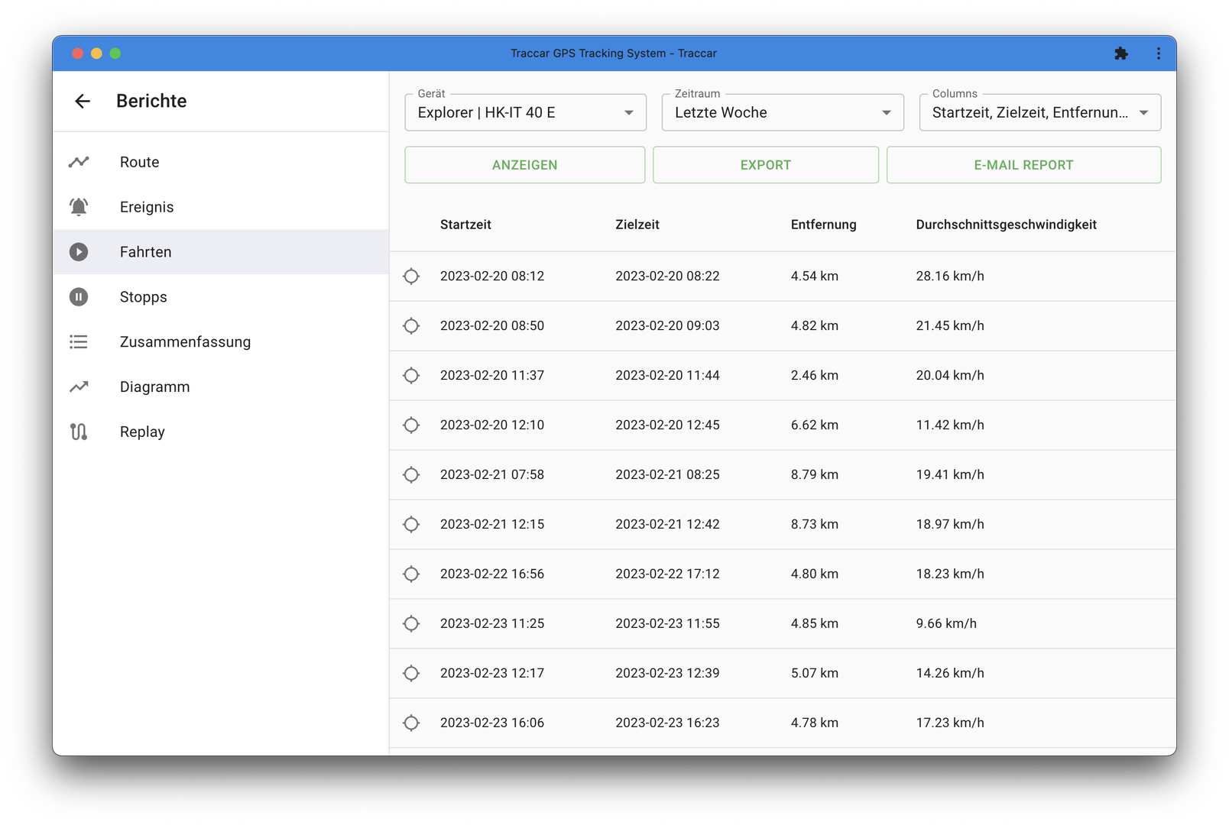The image size is (1229, 825).
Task: Click the Replay route icon
Action: point(79,432)
